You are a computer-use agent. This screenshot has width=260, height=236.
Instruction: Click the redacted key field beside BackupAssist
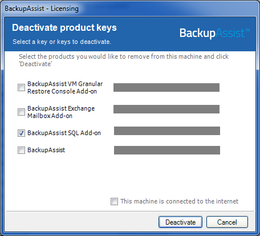(167, 150)
